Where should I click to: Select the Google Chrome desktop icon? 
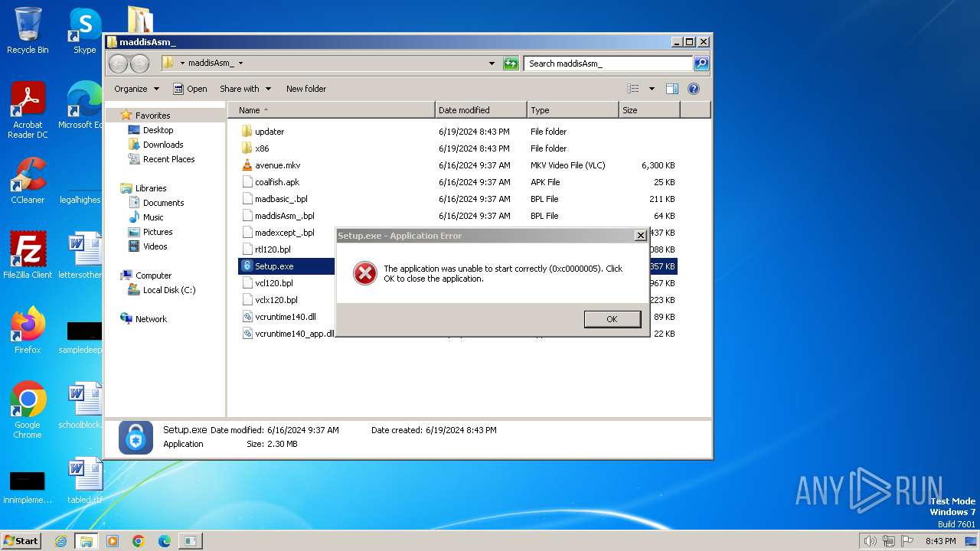(28, 410)
